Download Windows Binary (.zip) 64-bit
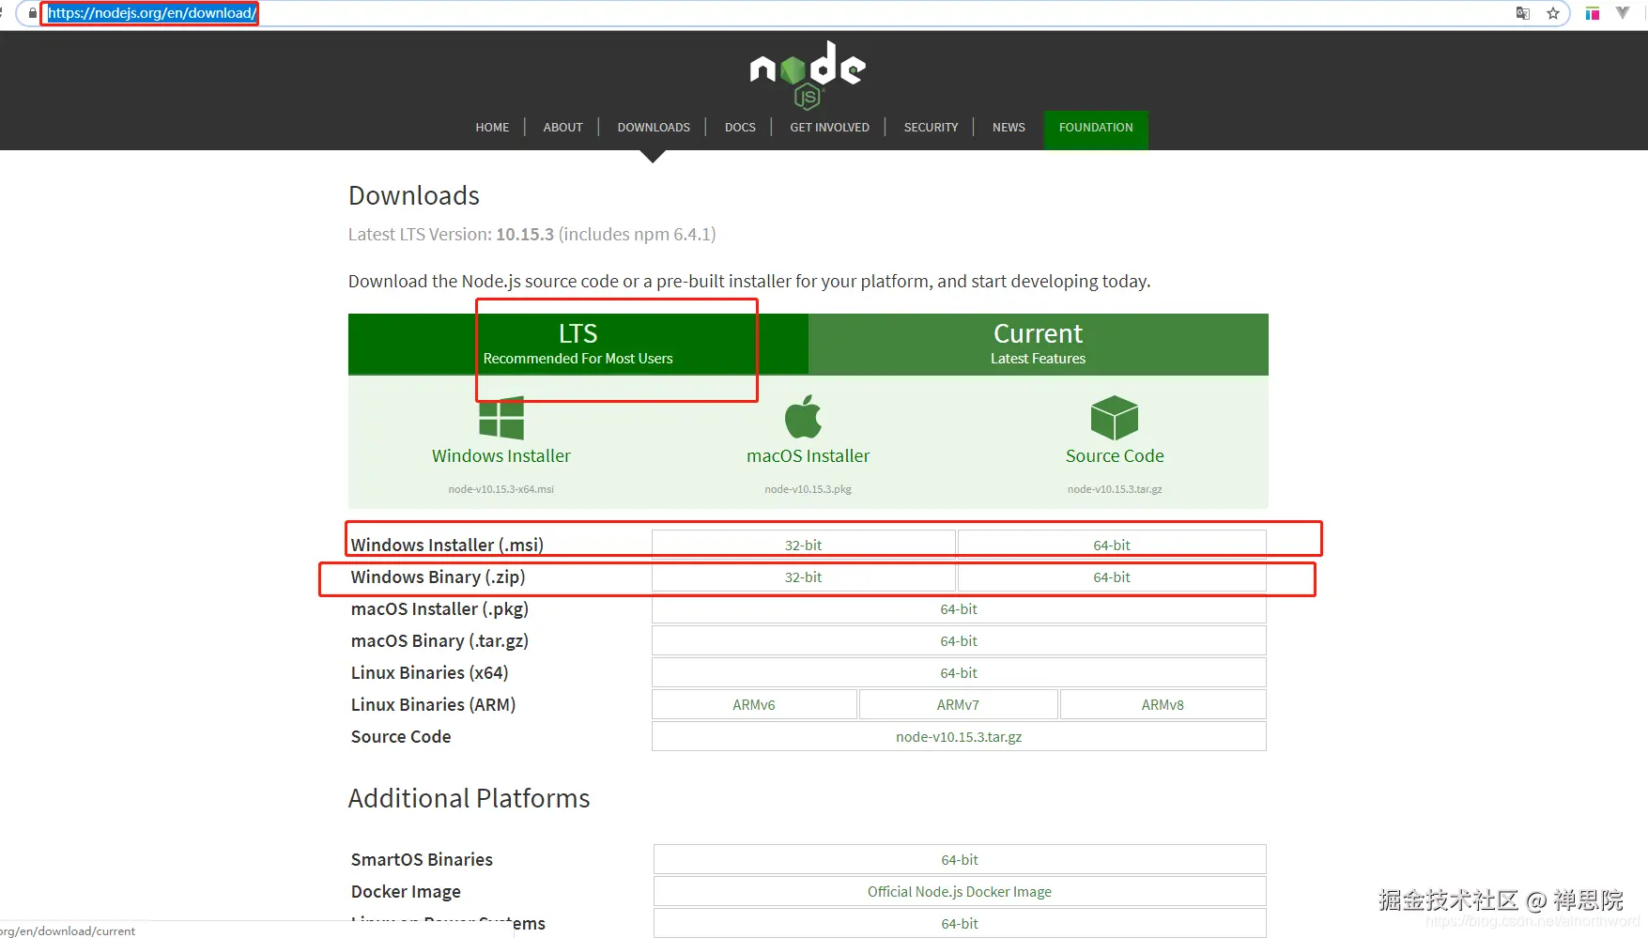 (x=1112, y=577)
